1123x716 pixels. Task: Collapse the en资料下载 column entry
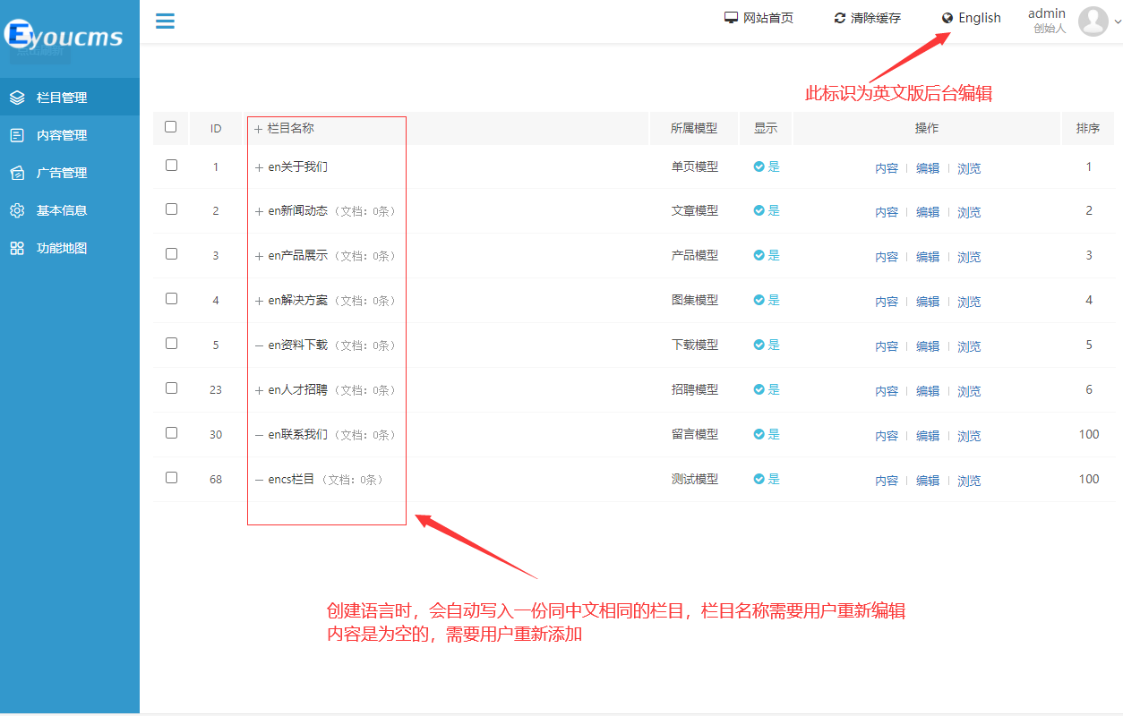coord(261,345)
